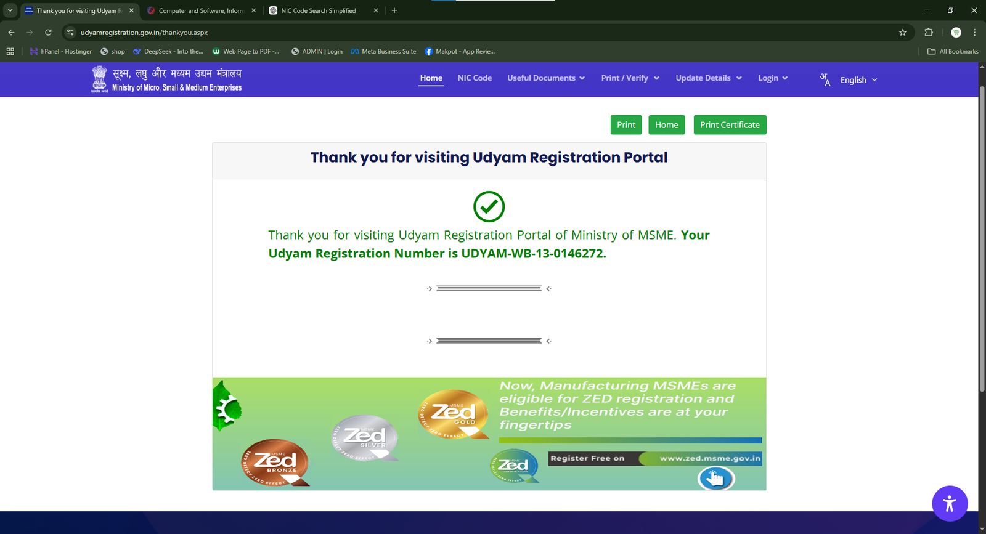Click the hand pointer icon on ZED banner
This screenshot has width=986, height=534.
(x=715, y=478)
